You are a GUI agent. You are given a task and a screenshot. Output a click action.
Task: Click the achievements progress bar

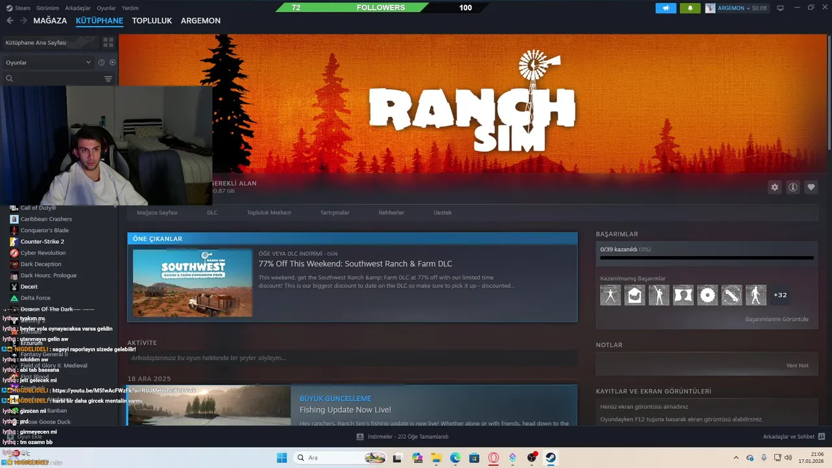pyautogui.click(x=707, y=258)
